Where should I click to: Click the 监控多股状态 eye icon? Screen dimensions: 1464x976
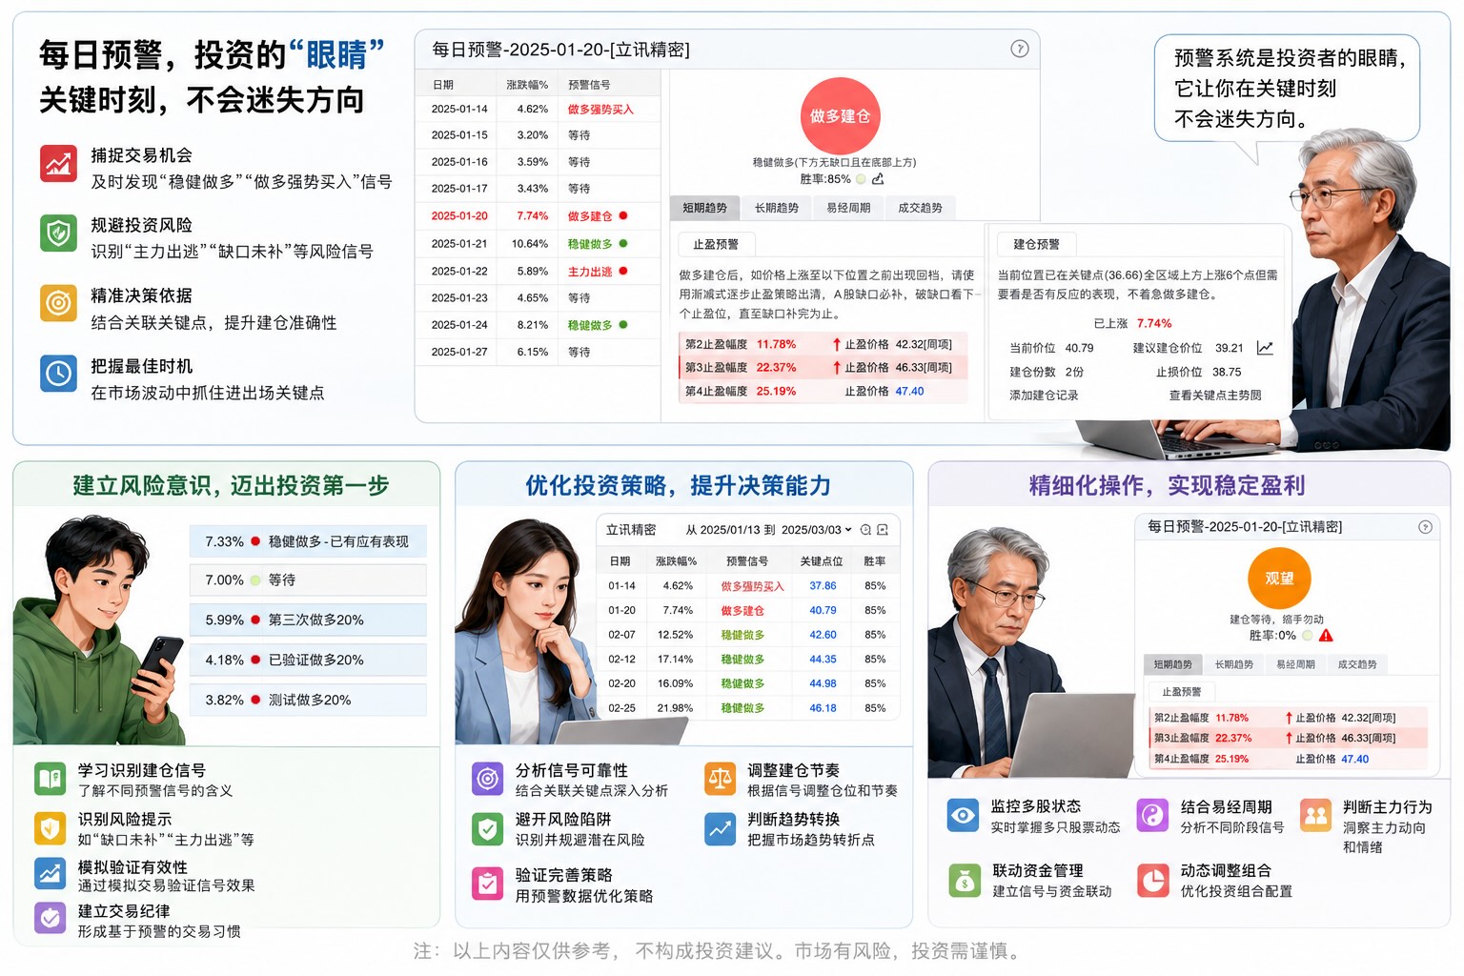[x=963, y=815]
